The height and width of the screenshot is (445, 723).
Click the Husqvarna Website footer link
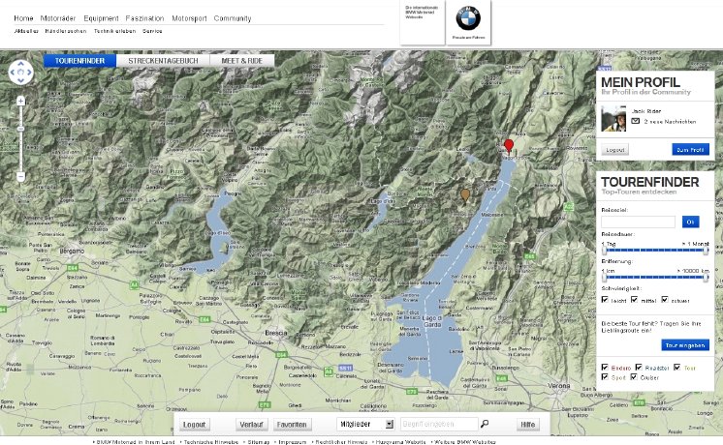tap(400, 442)
